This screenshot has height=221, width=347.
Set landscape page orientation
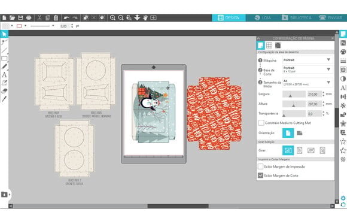click(x=299, y=133)
